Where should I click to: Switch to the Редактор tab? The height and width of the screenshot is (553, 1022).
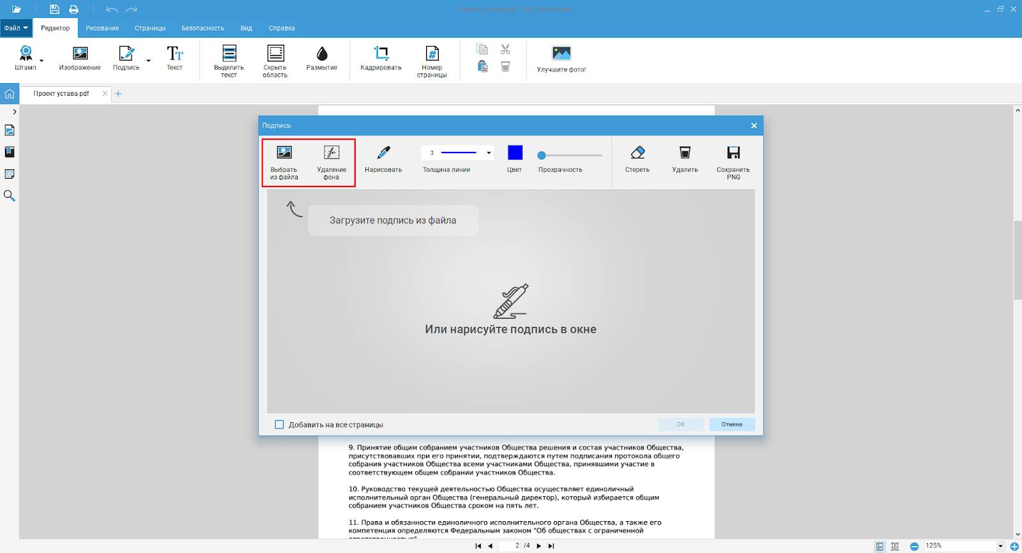pyautogui.click(x=56, y=28)
